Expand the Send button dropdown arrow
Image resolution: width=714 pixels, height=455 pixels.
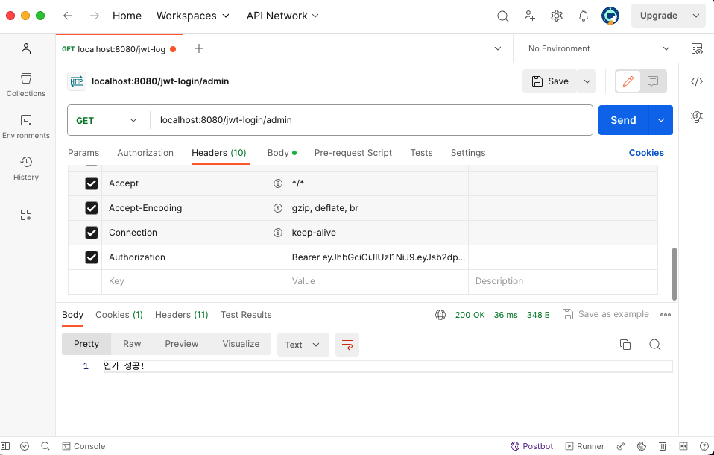coord(661,120)
